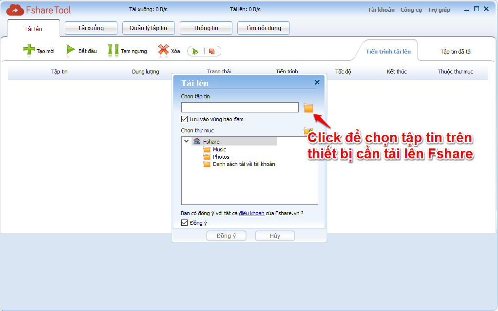Viewport: 498px width, 311px height.
Task: Click the Thuộc thư mục column header
Action: tap(456, 72)
